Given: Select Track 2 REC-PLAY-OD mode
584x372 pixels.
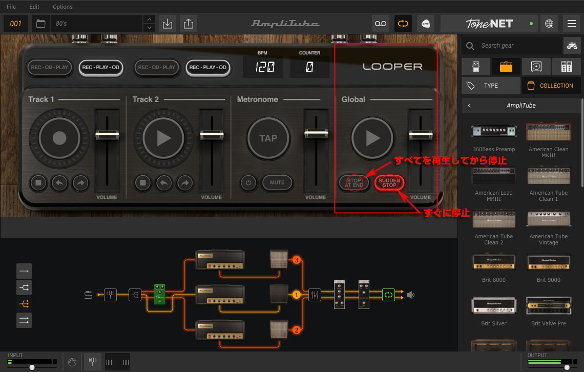Looking at the screenshot, I should 208,68.
